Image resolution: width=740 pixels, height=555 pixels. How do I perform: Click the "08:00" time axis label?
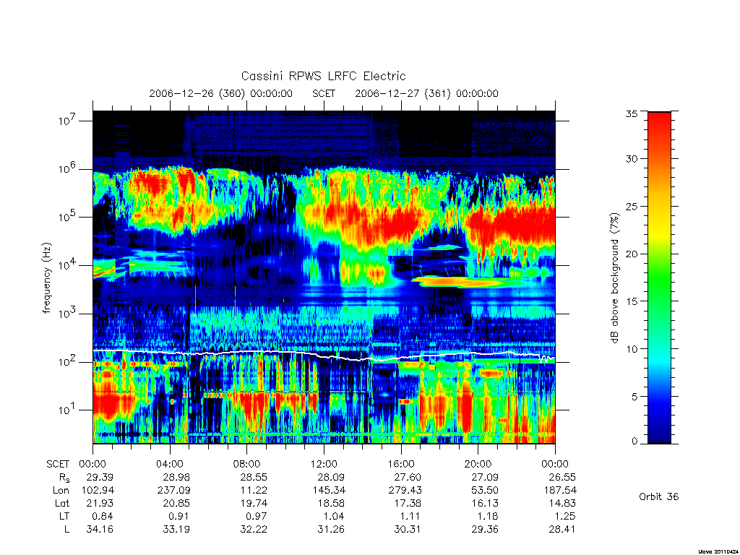pyautogui.click(x=246, y=464)
